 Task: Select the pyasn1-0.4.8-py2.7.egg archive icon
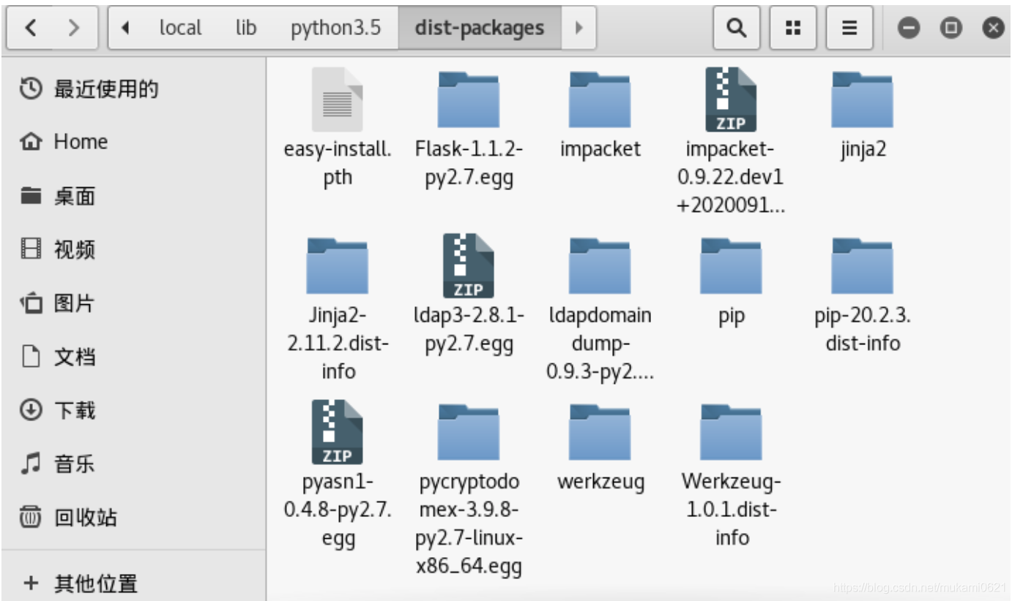pos(337,432)
